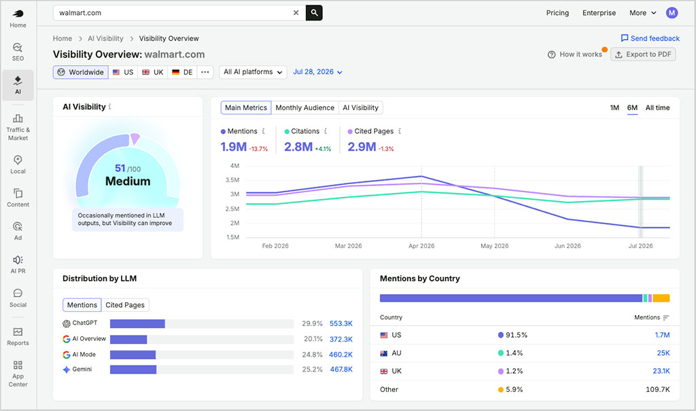Open the Home sidebar icon
This screenshot has width=696, height=411.
(x=18, y=18)
